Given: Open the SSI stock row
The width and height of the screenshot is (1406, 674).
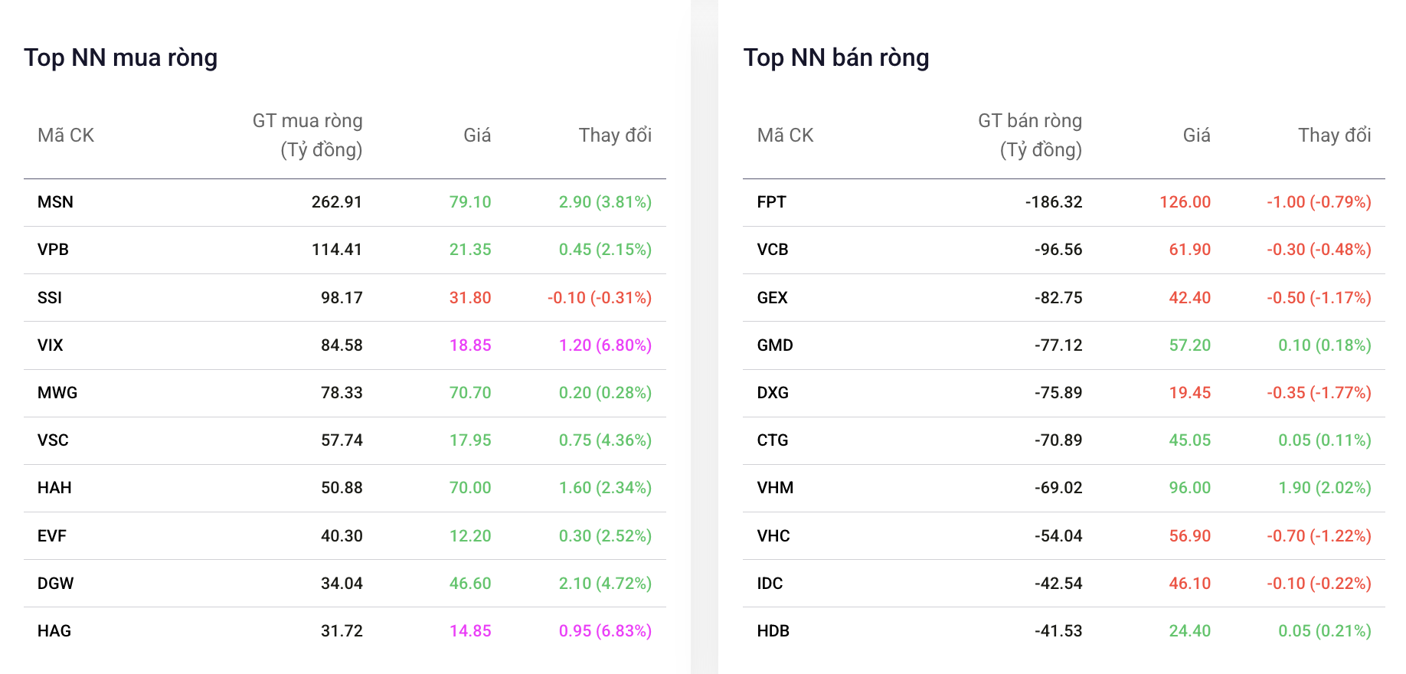Looking at the screenshot, I should point(345,298).
